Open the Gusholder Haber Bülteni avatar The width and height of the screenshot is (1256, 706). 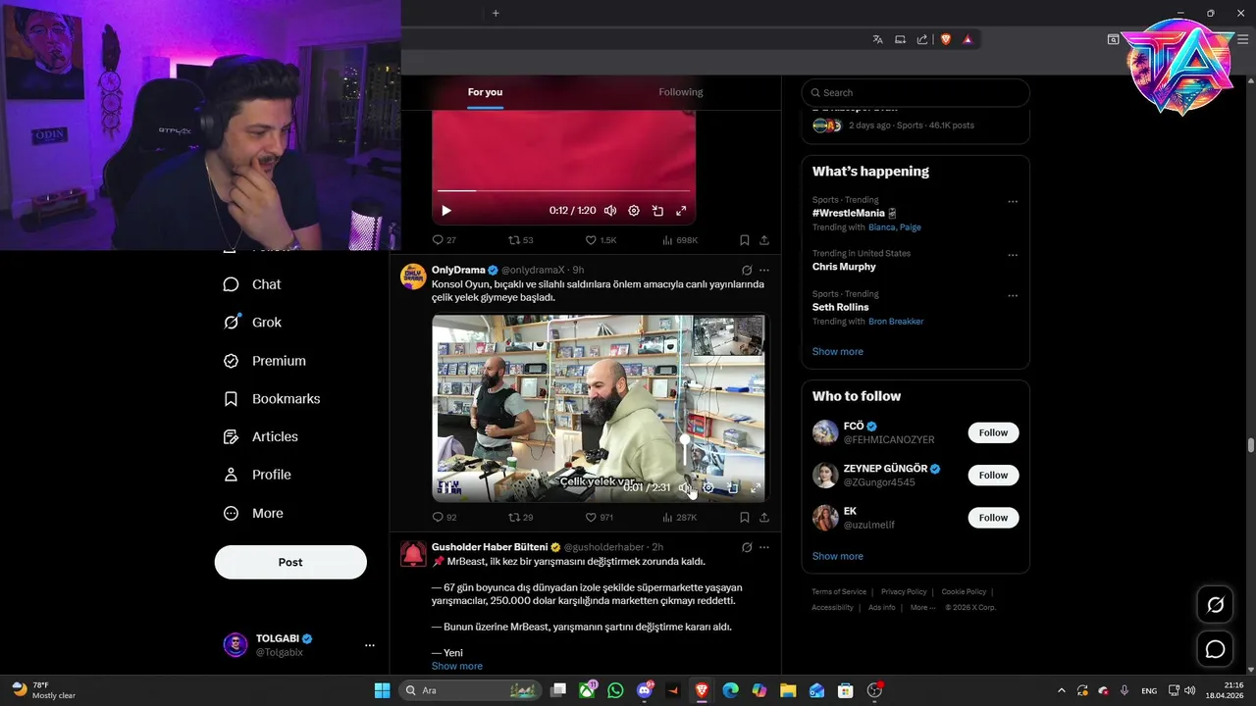pyautogui.click(x=413, y=554)
